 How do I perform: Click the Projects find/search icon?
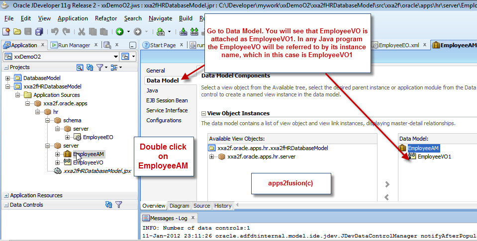point(80,68)
